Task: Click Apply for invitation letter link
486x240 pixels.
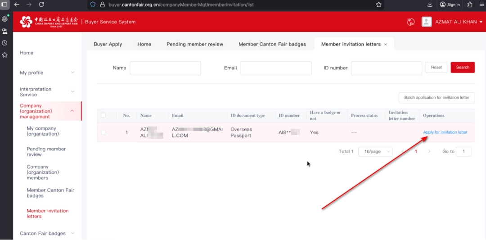Action: (445, 132)
